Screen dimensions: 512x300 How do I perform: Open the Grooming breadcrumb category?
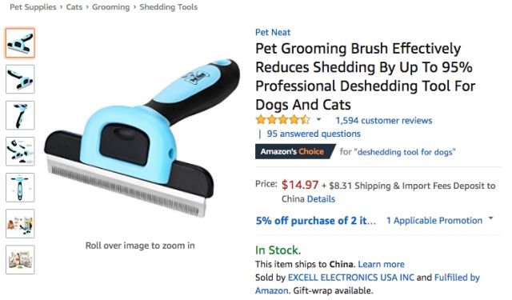click(x=110, y=7)
